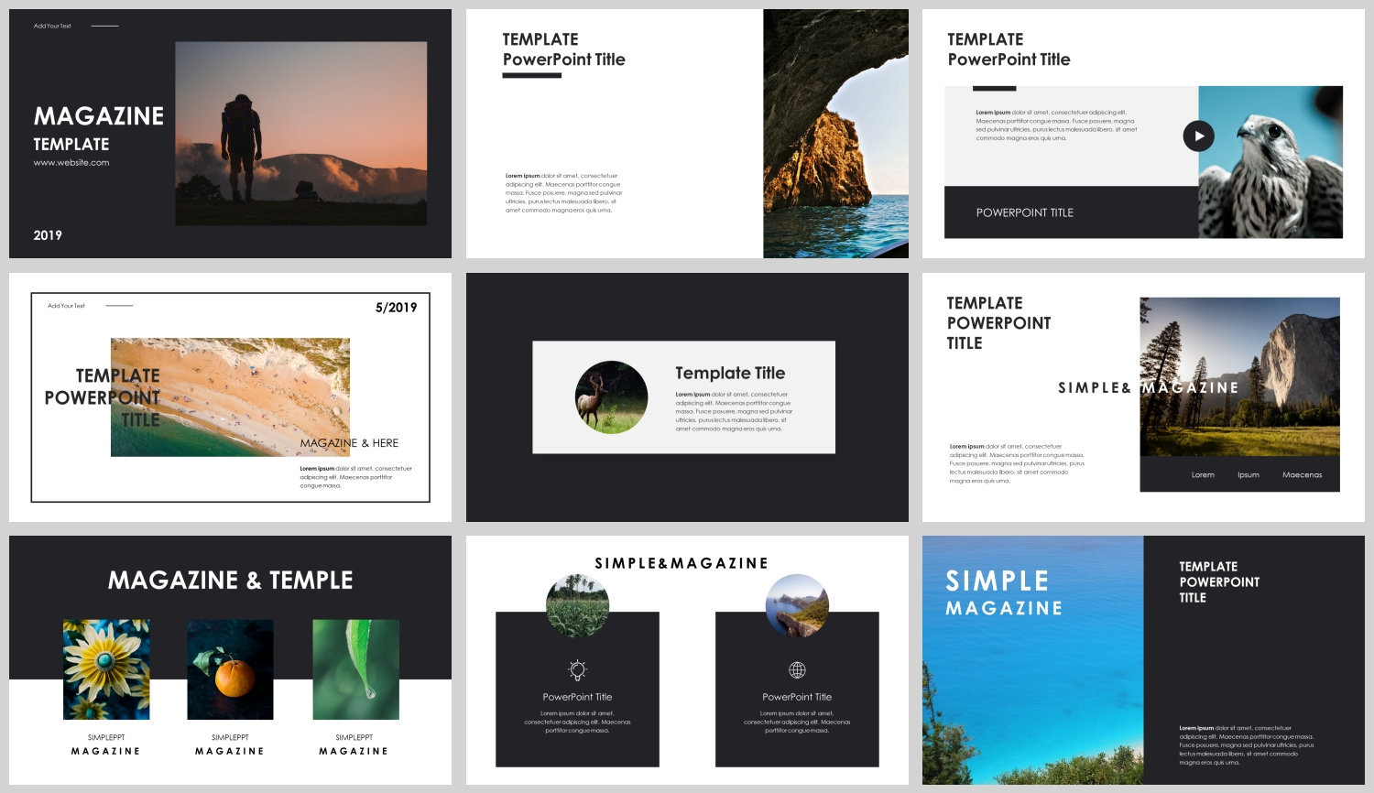Screen dimensions: 1374x793
Task: Click the 'MAGAZINE & HERE' caption
Action: [349, 443]
